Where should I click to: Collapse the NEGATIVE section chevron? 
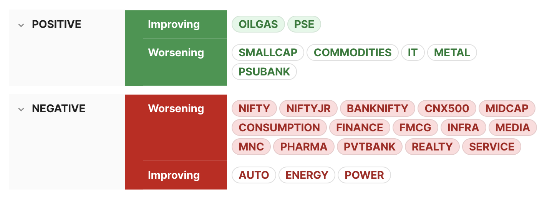pyautogui.click(x=21, y=110)
